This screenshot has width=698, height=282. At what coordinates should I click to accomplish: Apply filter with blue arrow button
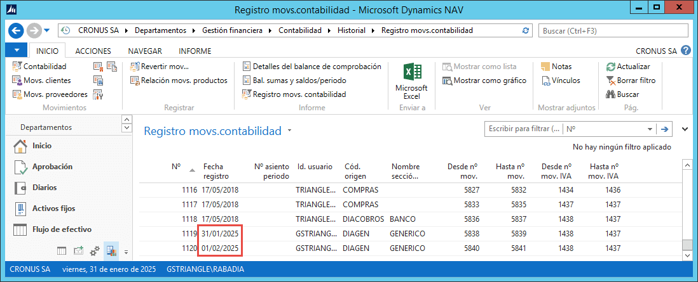click(x=664, y=129)
